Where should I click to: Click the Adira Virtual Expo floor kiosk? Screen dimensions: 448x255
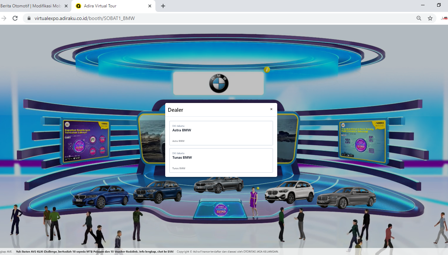[220, 209]
